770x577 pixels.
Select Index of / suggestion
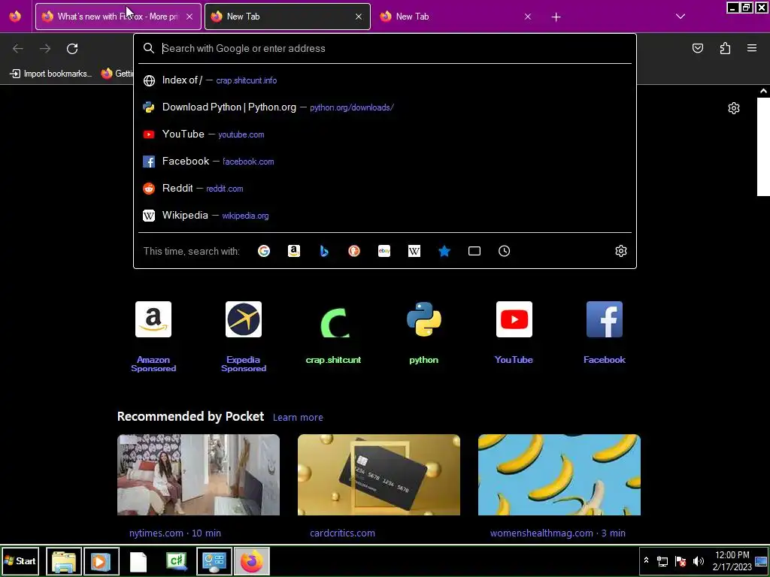coord(385,80)
